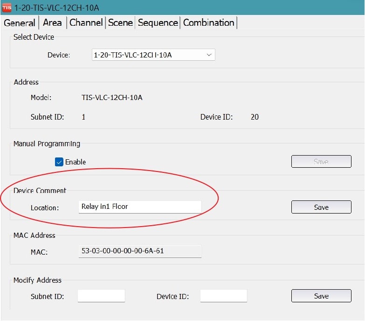Viewport: 365px width, 321px height.
Task: Click the Modify Address Subnet ID field
Action: (101, 296)
